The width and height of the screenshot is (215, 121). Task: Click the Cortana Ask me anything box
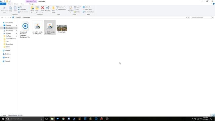click(25, 119)
